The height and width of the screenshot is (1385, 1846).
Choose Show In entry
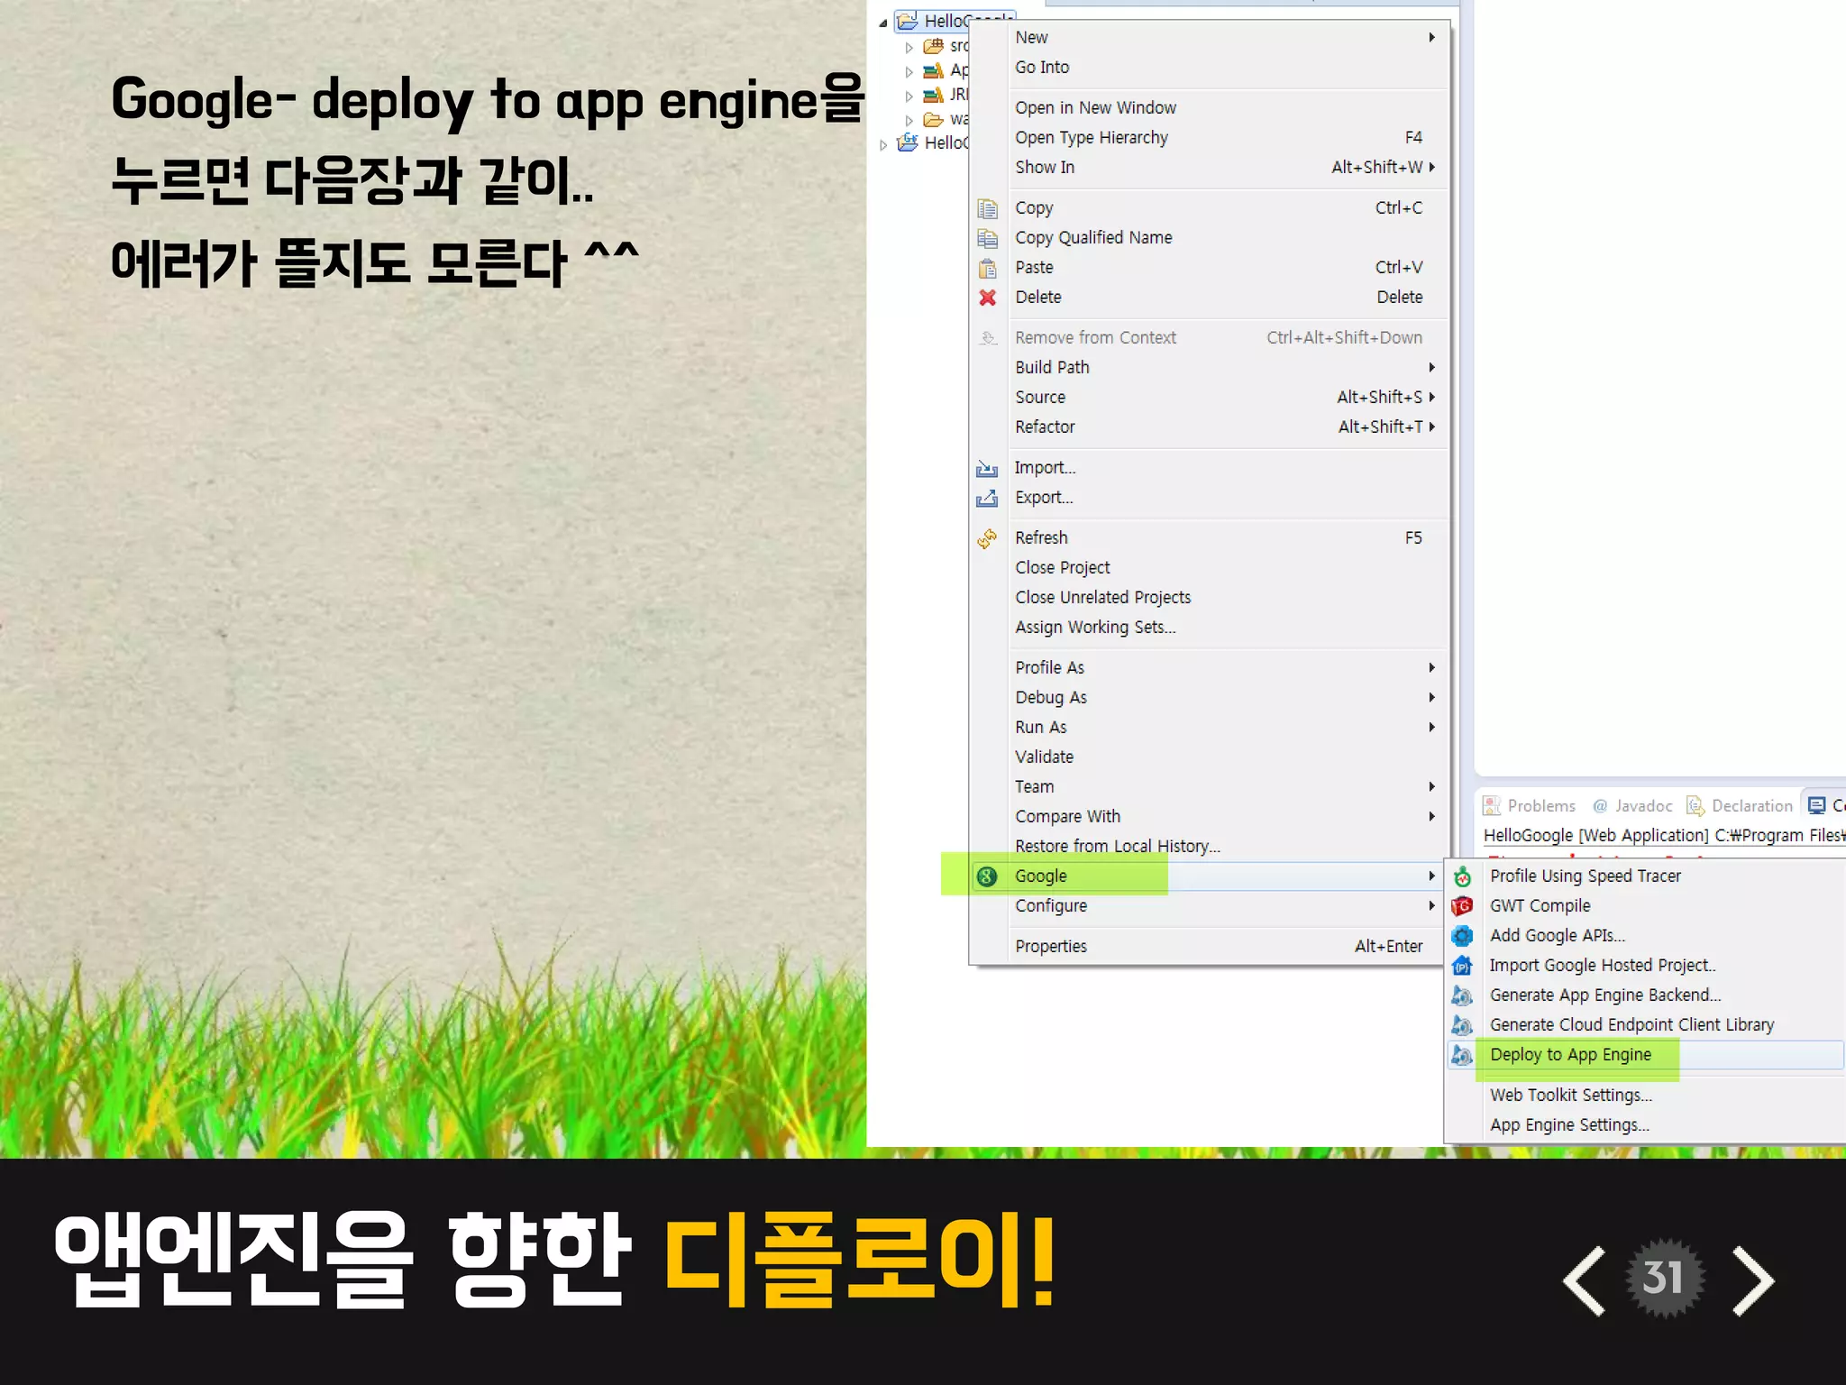point(1210,168)
